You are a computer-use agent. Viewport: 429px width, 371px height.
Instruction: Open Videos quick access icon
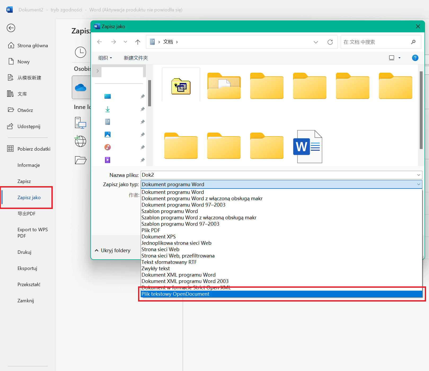tap(108, 160)
